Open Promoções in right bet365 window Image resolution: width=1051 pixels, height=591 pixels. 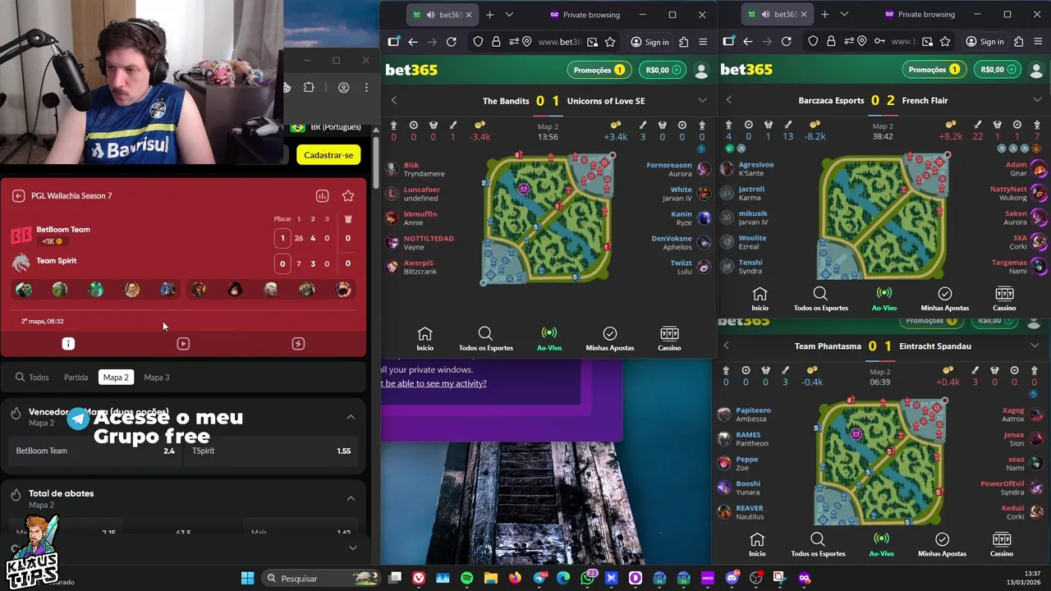click(x=934, y=70)
